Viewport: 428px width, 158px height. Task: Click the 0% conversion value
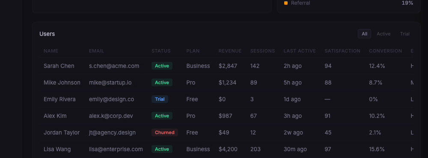(x=373, y=99)
